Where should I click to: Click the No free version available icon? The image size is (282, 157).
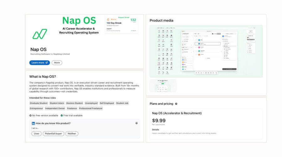(30, 115)
